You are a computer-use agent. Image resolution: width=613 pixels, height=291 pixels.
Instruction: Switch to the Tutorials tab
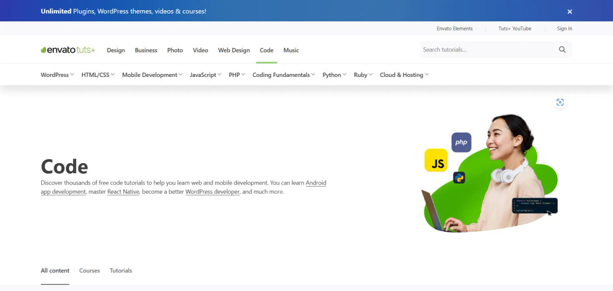[x=121, y=271]
